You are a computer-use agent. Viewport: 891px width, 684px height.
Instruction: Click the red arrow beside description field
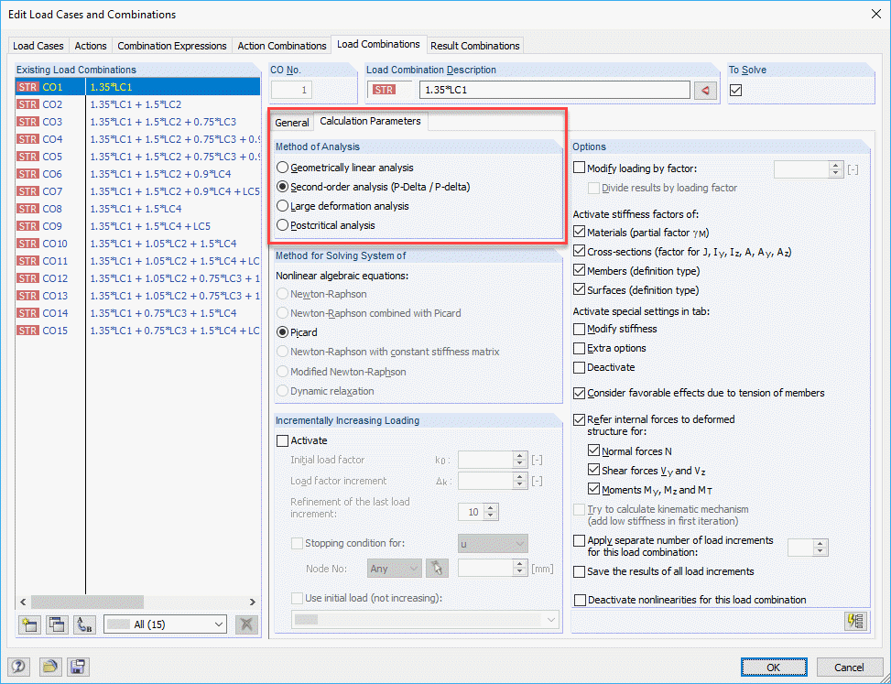705,91
